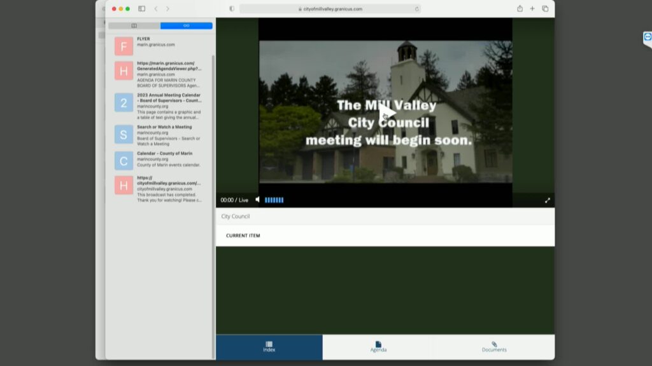Open the FLYER reading list item
The image size is (652, 366).
pyautogui.click(x=160, y=46)
